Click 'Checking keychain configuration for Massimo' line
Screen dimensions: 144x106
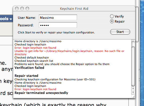(x=55, y=79)
